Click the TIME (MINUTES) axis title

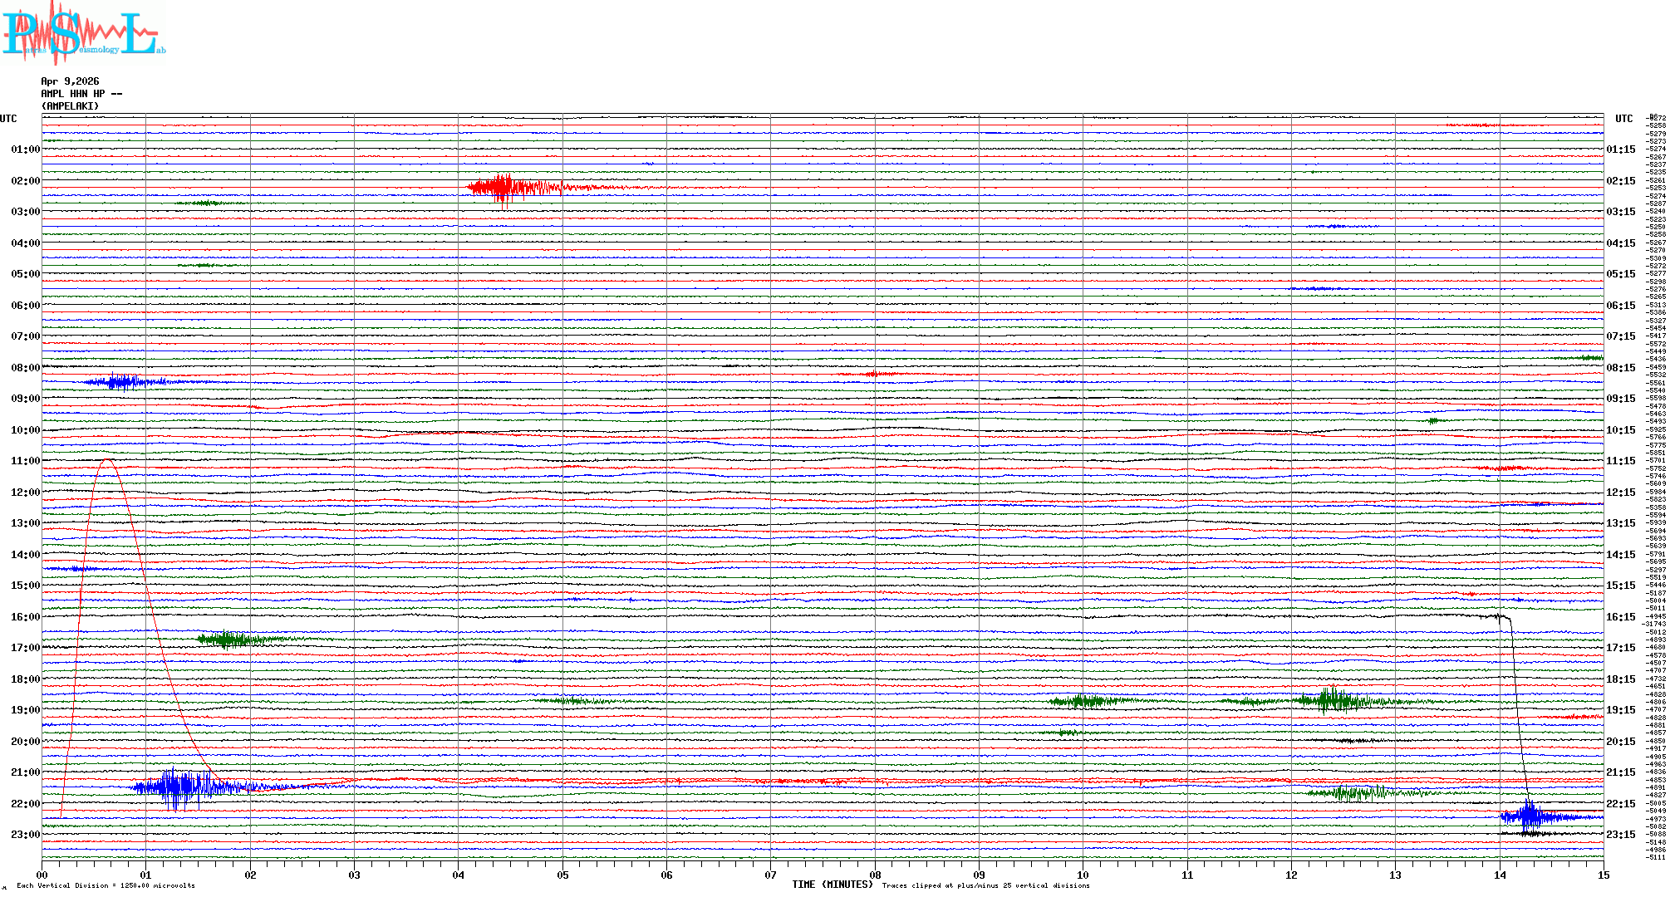tap(832, 885)
